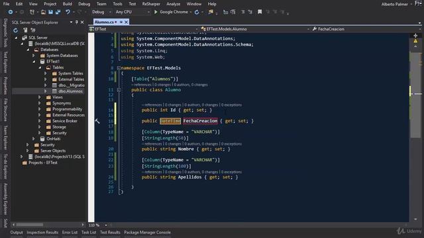The height and width of the screenshot is (238, 424).
Task: Collapse the SQL Server tree node
Action: tap(16, 38)
